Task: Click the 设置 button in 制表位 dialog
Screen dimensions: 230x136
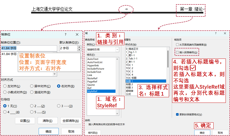Action: point(25,121)
